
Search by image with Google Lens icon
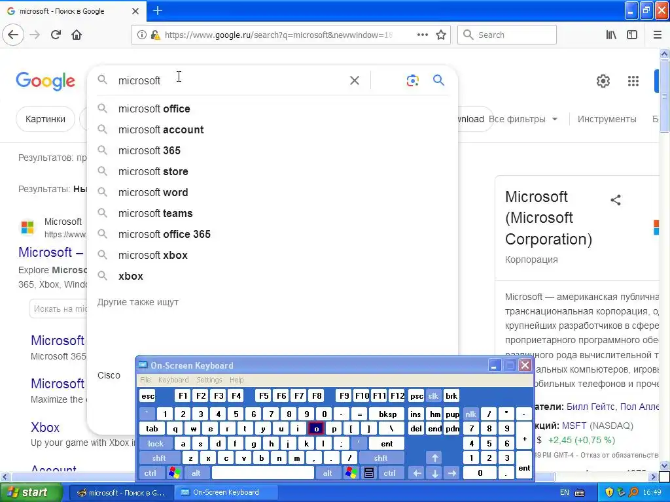coord(412,80)
